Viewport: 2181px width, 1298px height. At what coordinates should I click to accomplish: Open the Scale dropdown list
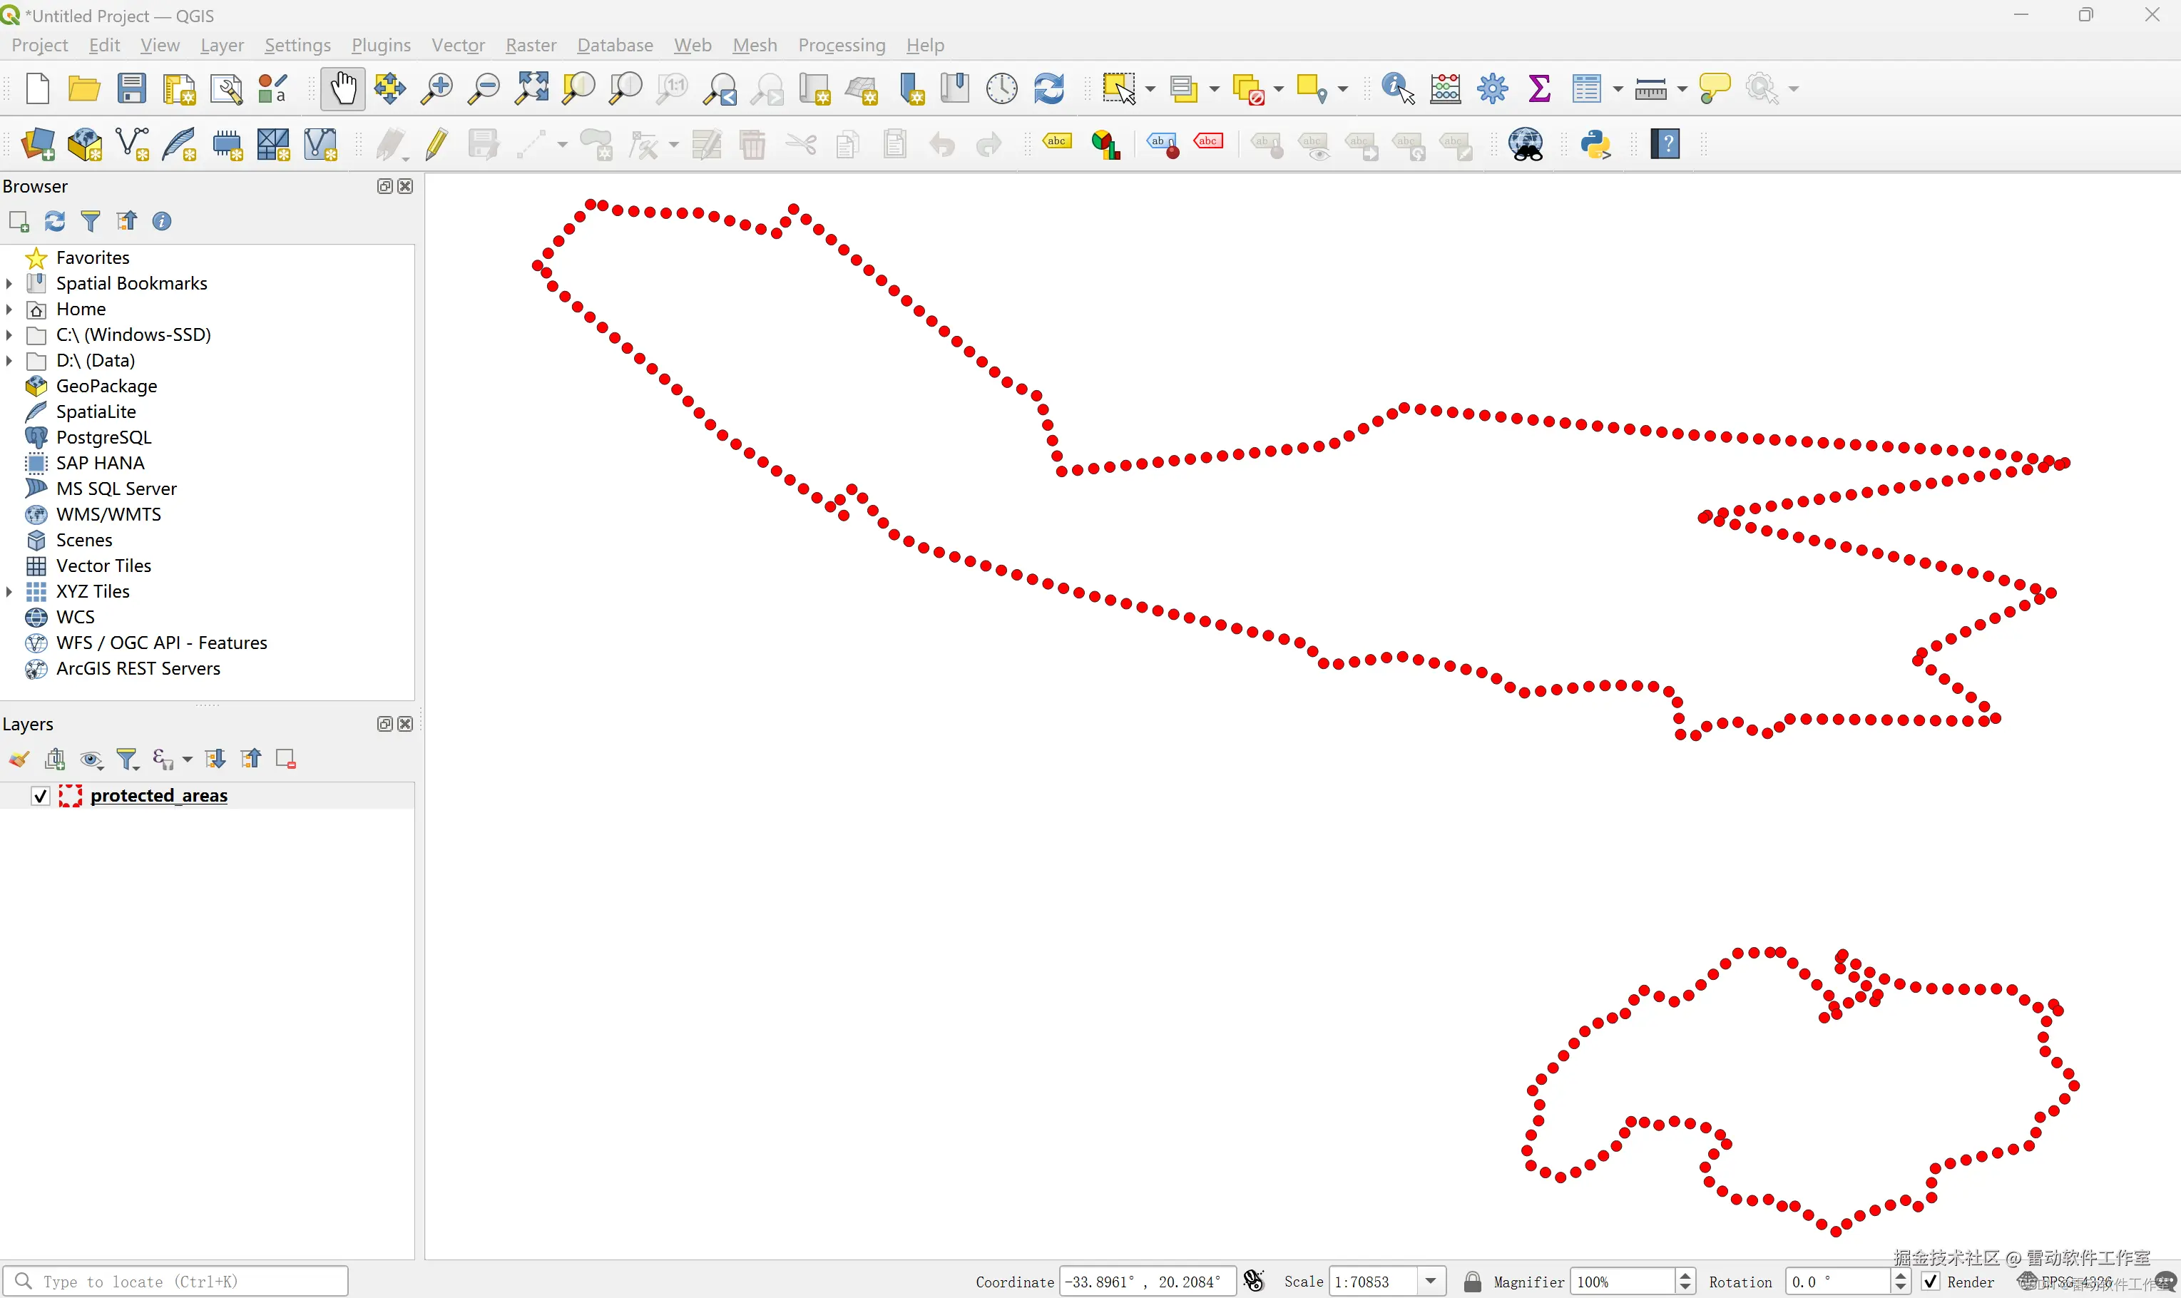coord(1431,1282)
